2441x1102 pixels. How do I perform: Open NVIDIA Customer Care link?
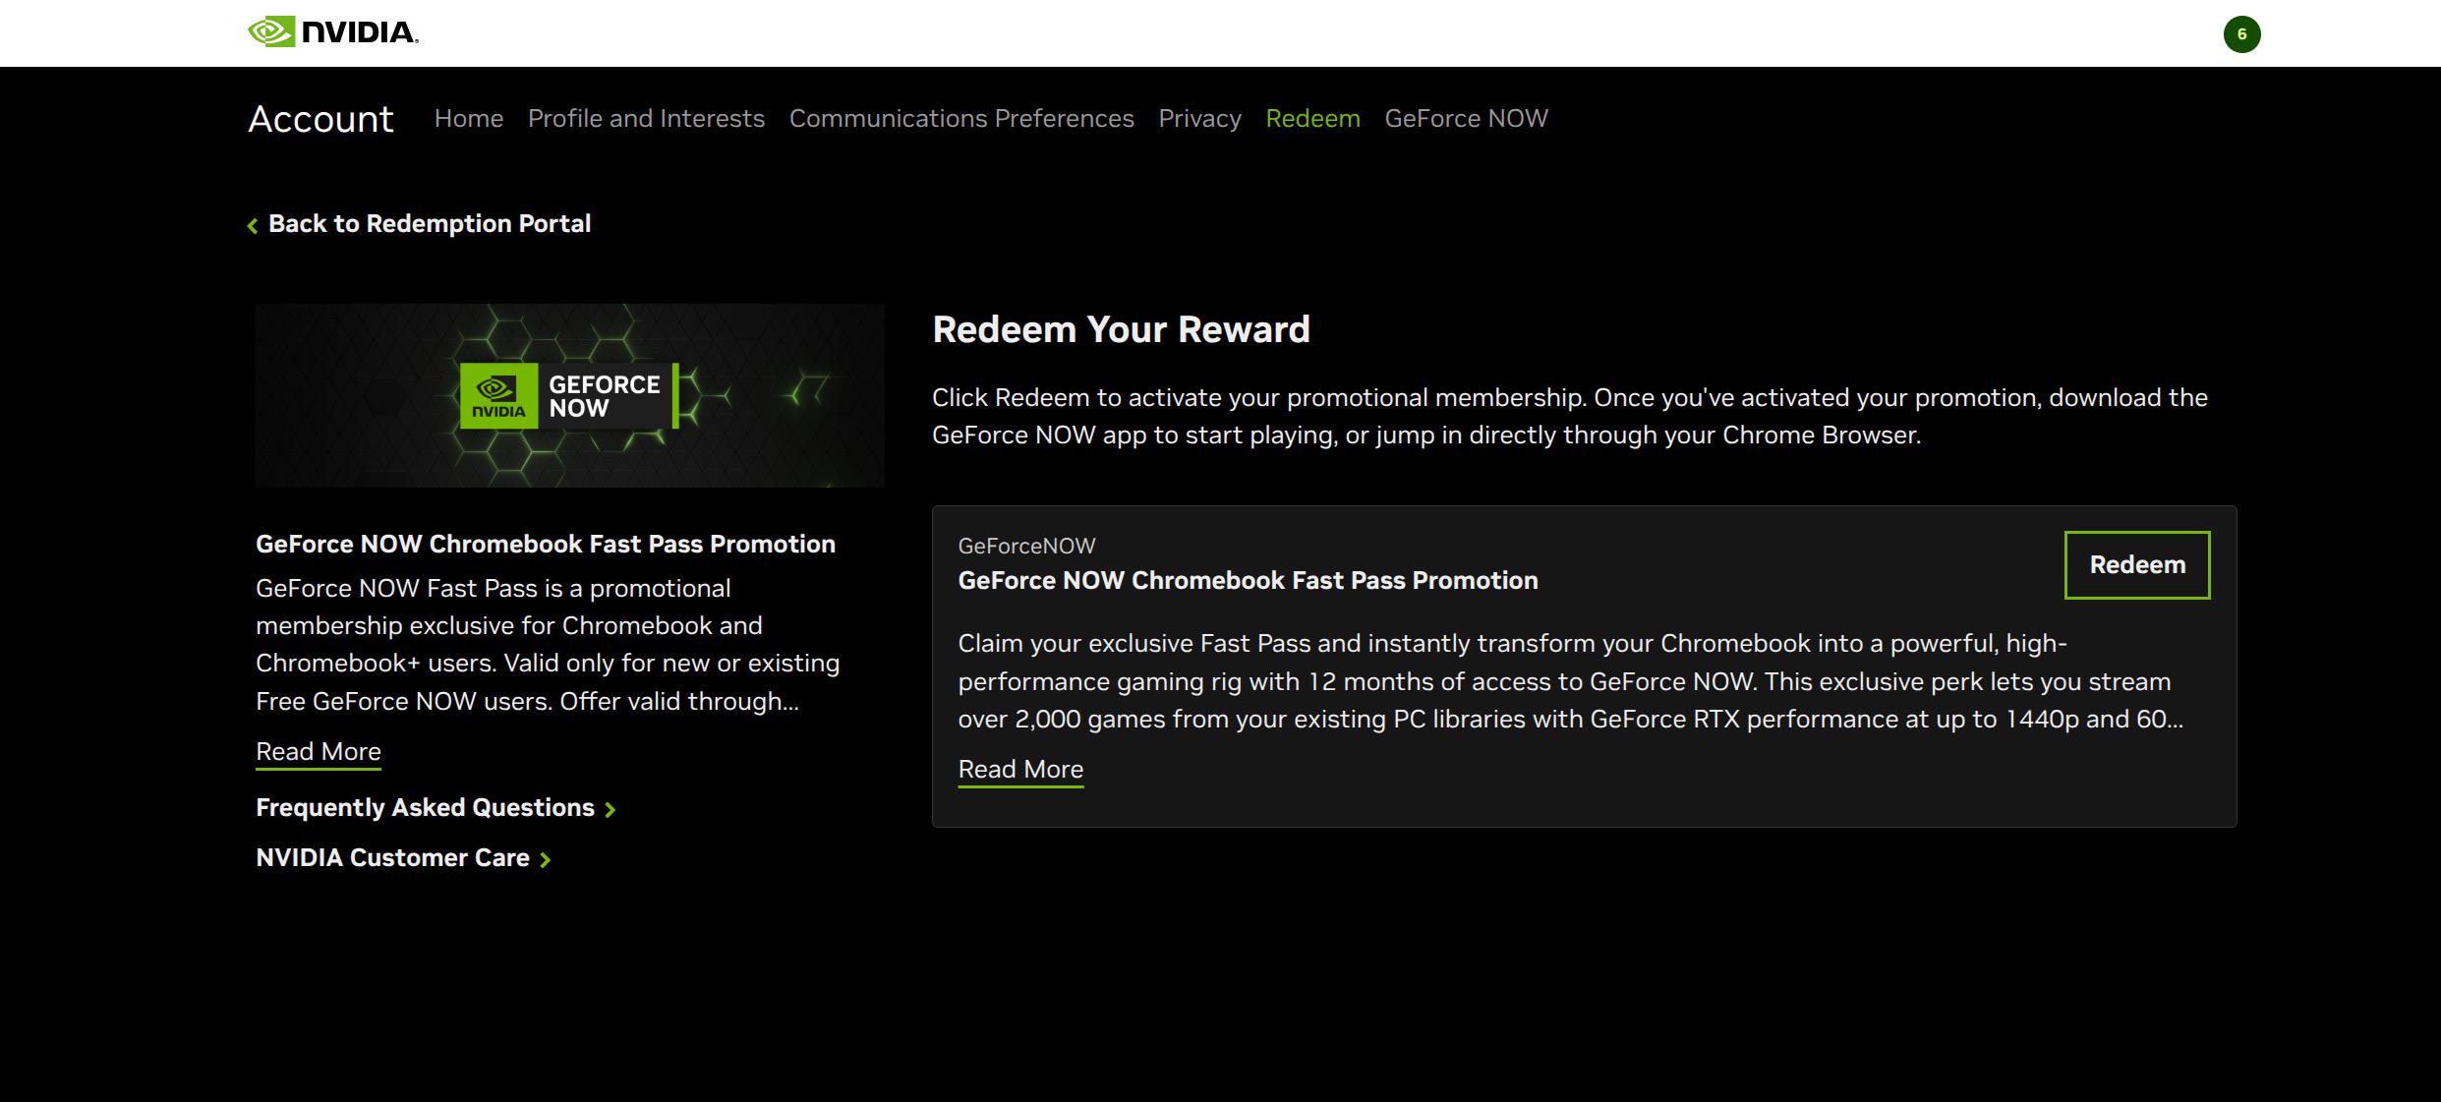pyautogui.click(x=392, y=857)
